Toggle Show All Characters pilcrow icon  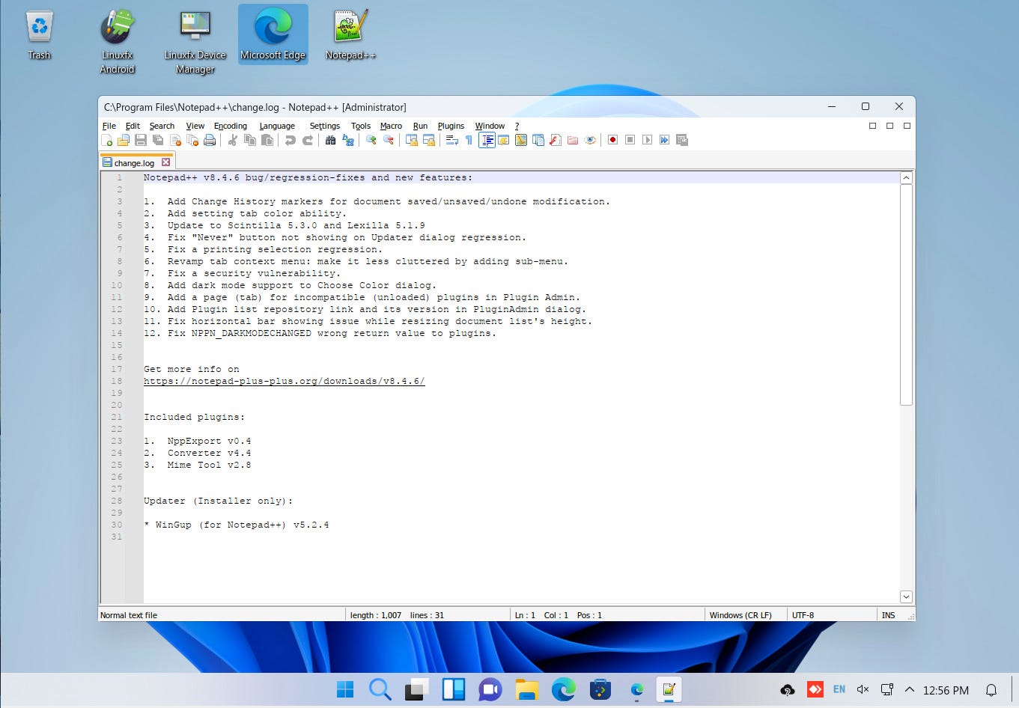pos(469,140)
